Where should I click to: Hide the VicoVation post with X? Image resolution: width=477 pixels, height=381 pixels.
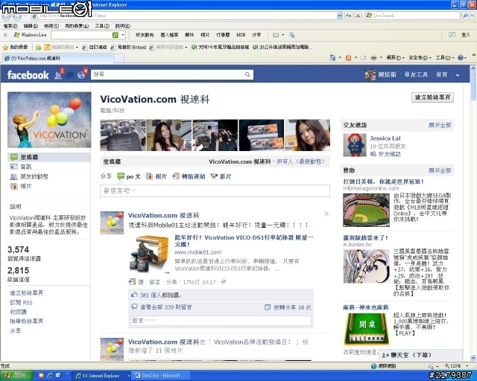click(x=326, y=214)
